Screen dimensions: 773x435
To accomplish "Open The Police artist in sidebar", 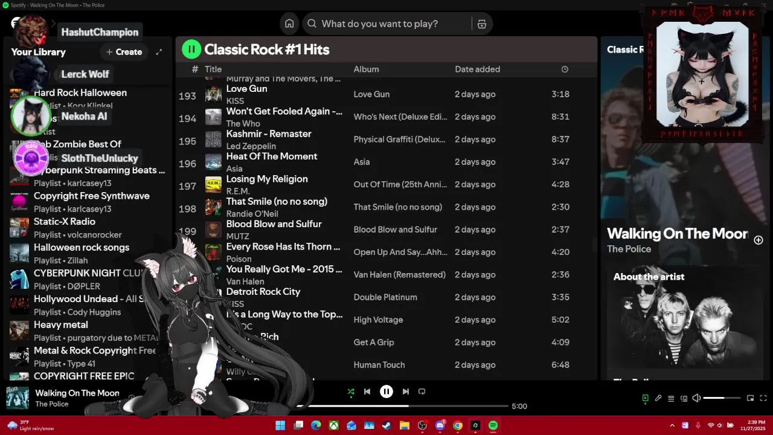I will pyautogui.click(x=629, y=249).
